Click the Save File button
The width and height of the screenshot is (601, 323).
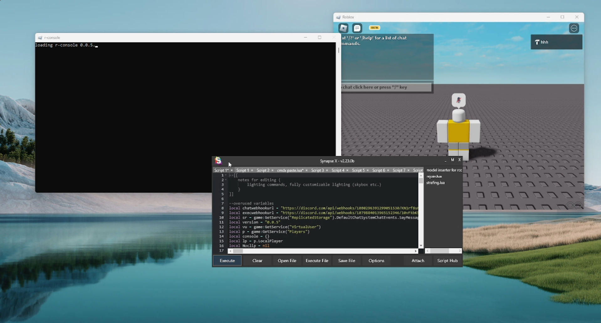(x=347, y=261)
